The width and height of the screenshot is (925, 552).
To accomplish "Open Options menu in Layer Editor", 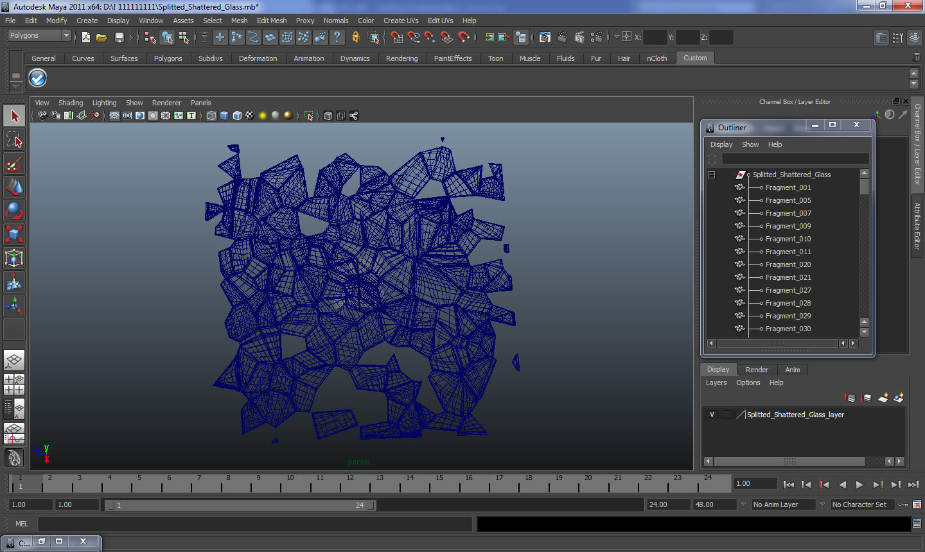I will tap(748, 383).
